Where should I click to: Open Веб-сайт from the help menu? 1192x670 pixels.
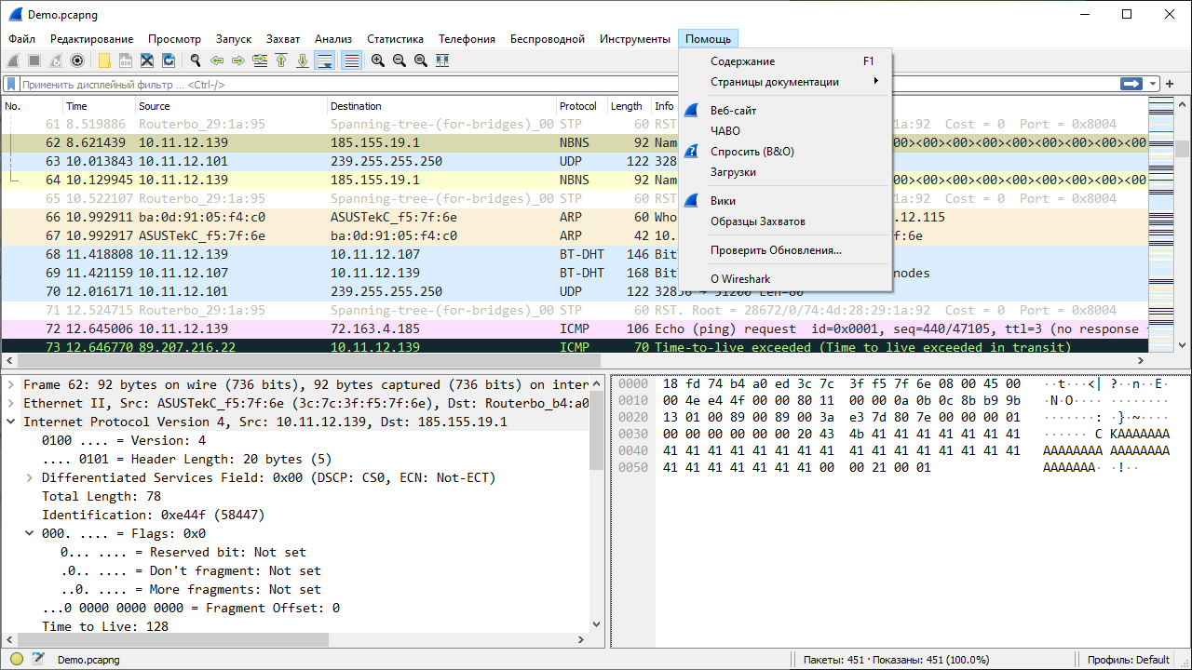(785, 111)
